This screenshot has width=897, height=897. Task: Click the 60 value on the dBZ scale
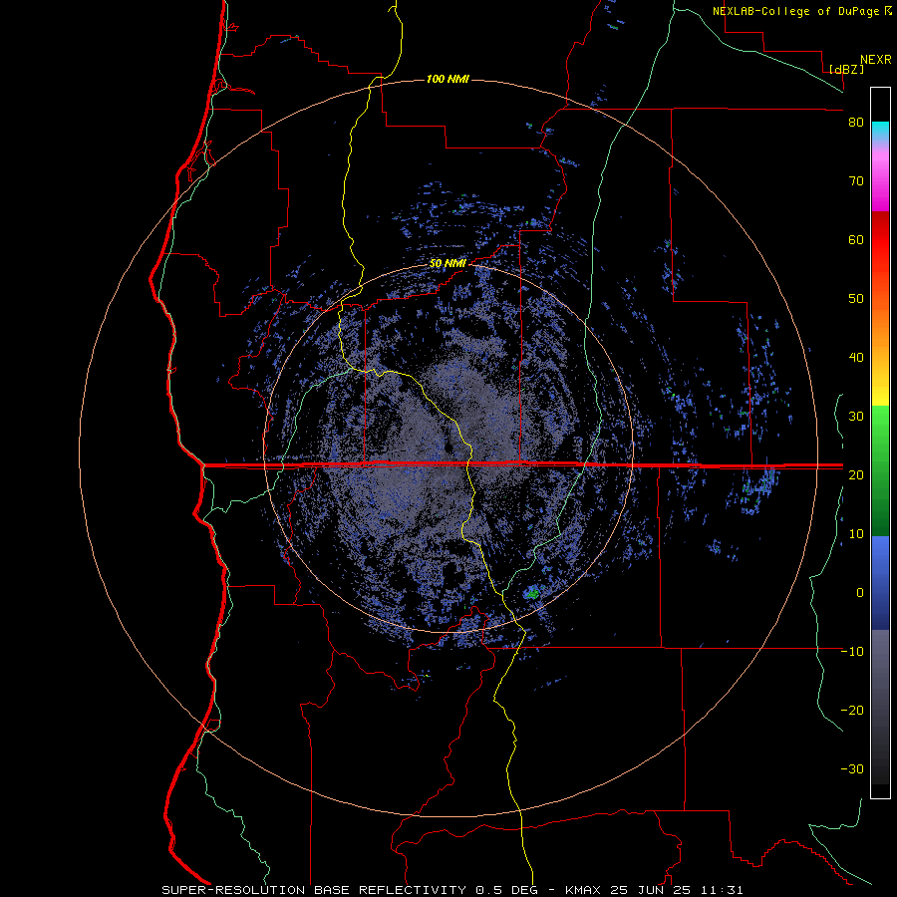(x=856, y=240)
